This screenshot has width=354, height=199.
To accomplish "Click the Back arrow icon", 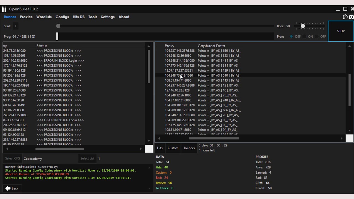I will click(8, 188).
